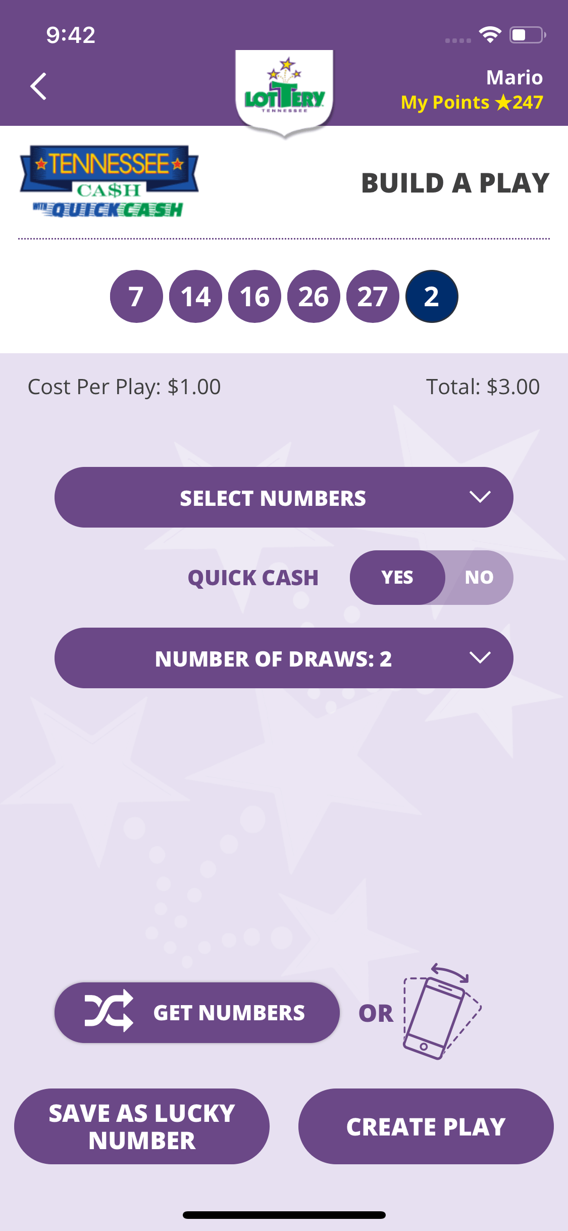The height and width of the screenshot is (1231, 568).
Task: Select the dark blue cash ball 2
Action: click(432, 296)
